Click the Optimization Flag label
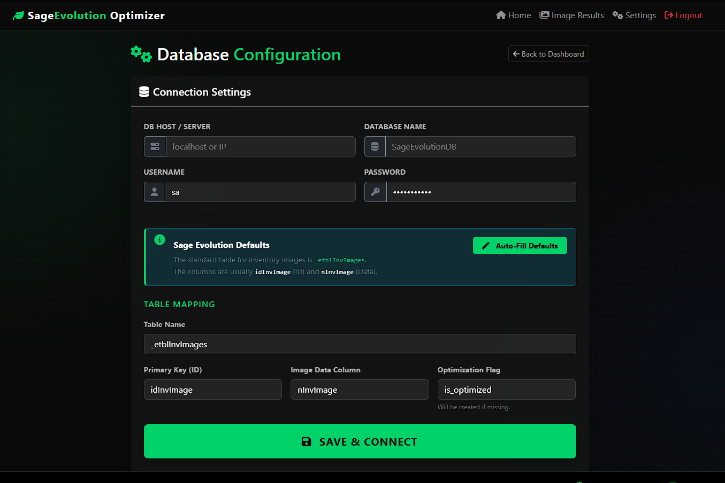This screenshot has width=725, height=483. coord(469,370)
